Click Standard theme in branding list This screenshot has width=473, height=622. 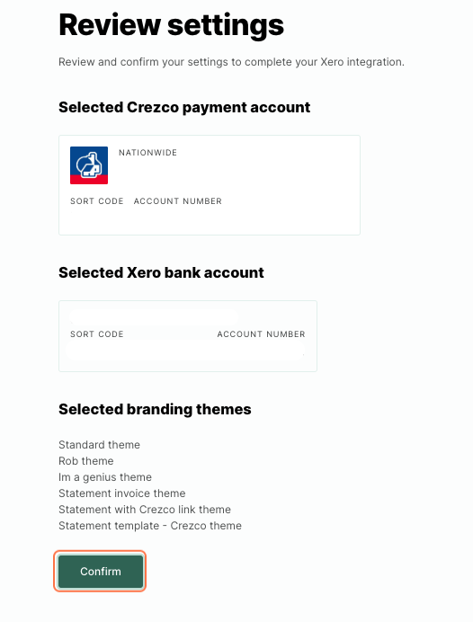99,445
